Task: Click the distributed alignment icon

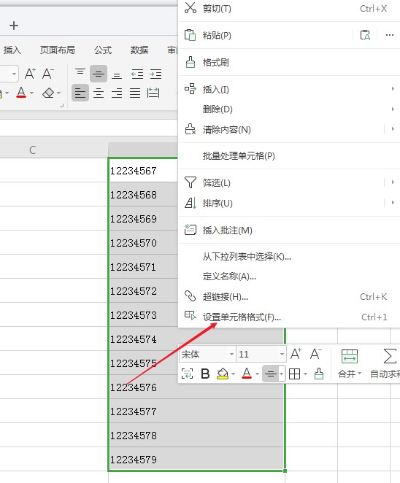Action: click(153, 93)
